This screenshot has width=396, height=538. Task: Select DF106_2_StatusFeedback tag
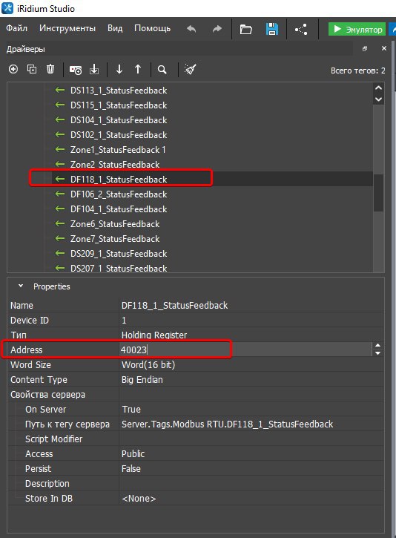119,194
